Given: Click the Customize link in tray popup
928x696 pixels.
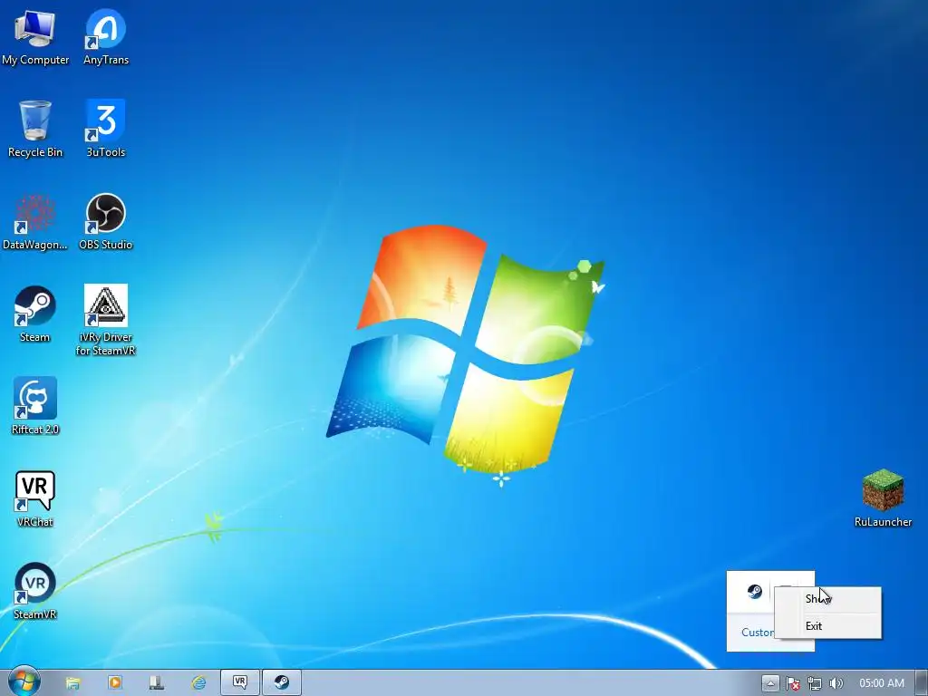Looking at the screenshot, I should 758,632.
